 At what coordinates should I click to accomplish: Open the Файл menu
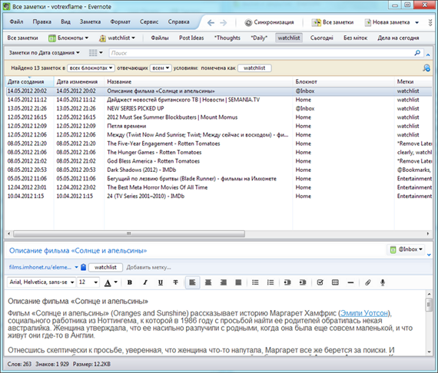[16, 21]
